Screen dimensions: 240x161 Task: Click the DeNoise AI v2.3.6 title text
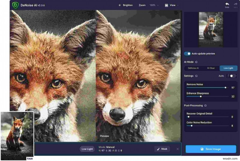point(33,5)
